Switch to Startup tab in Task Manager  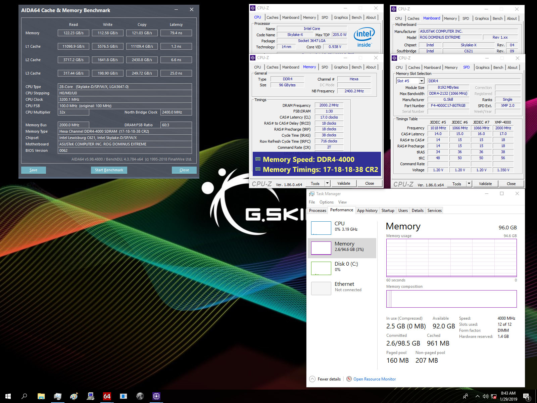(x=388, y=211)
